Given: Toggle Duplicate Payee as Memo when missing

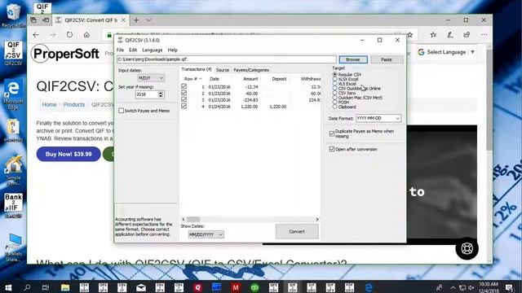Looking at the screenshot, I should pyautogui.click(x=332, y=133).
